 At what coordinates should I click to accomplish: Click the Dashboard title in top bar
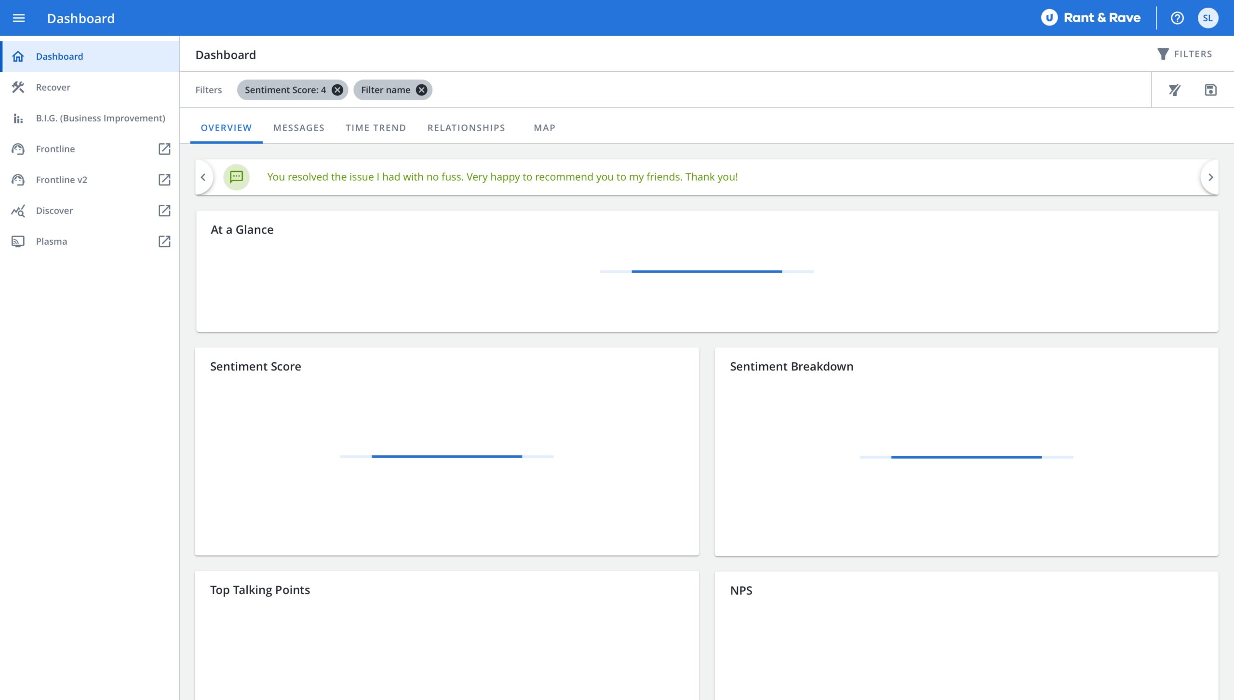point(80,18)
